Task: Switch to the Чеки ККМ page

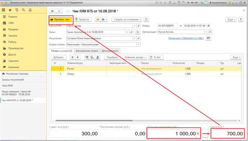Action: 23,86
